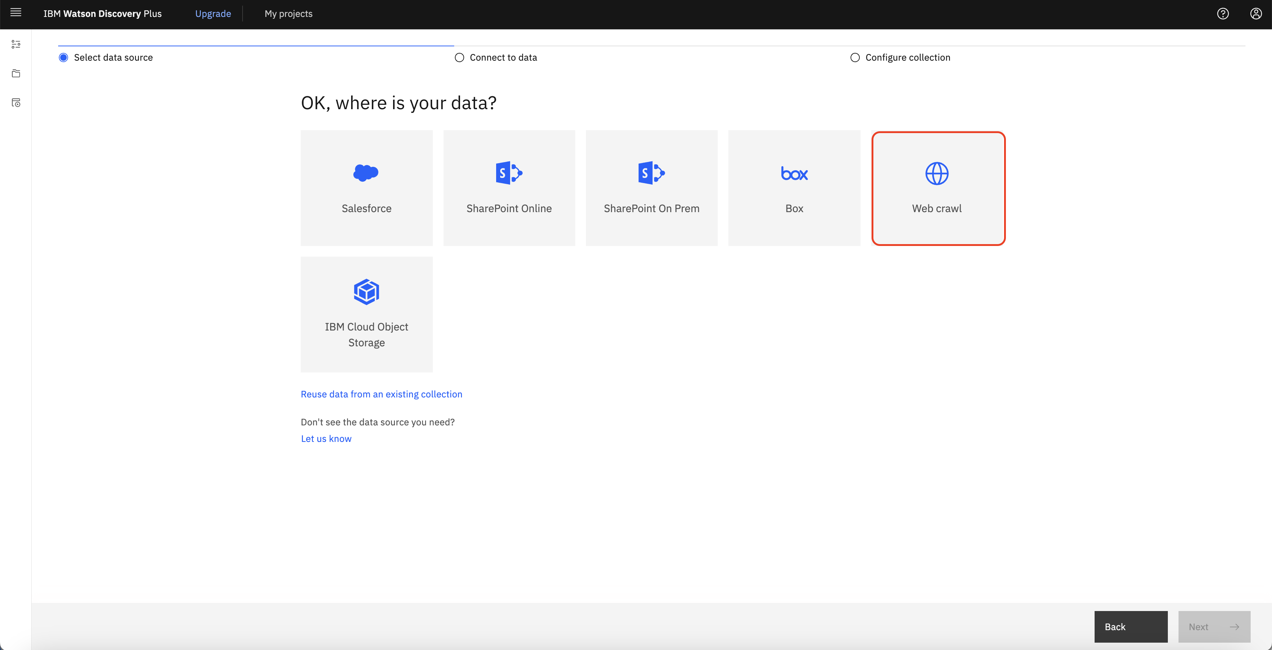The width and height of the screenshot is (1272, 650).
Task: Click the SharePoint Online logo
Action: pos(509,172)
